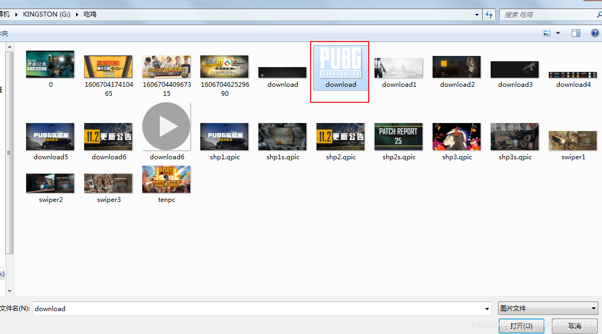The height and width of the screenshot is (334, 602).
Task: Click the vertical scrollbar thumb
Action: click(x=10, y=153)
